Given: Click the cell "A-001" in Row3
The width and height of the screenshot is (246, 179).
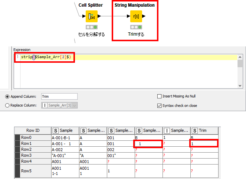Looking at the screenshot, I should point(65,156).
